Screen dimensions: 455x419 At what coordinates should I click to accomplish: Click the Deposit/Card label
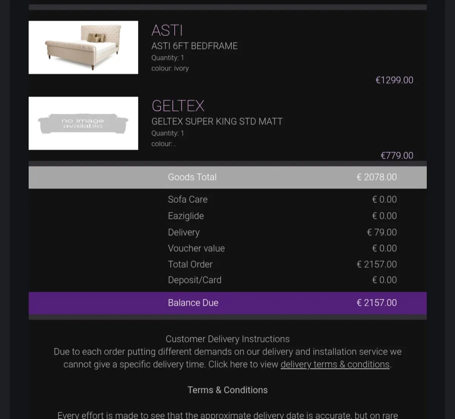point(195,280)
